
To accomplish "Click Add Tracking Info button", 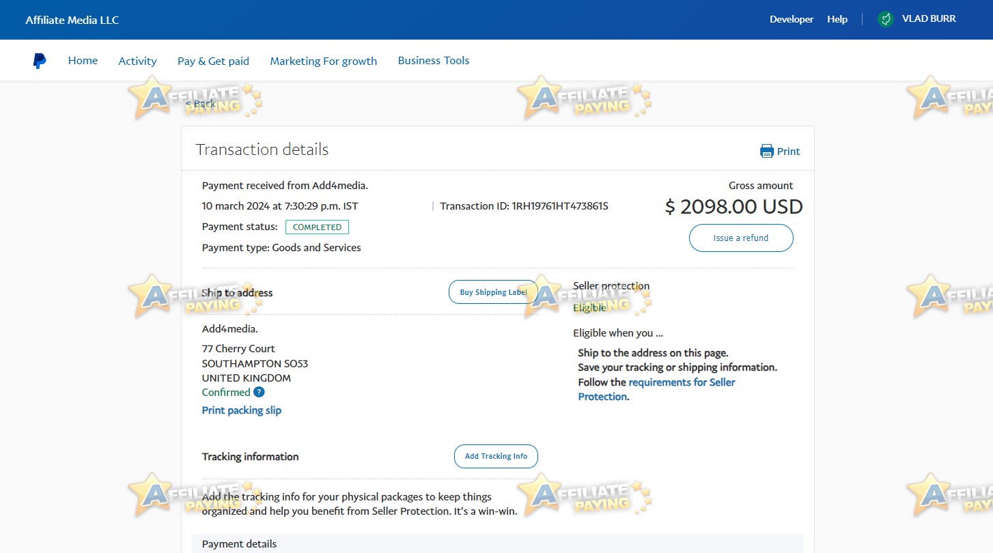I will click(x=496, y=456).
